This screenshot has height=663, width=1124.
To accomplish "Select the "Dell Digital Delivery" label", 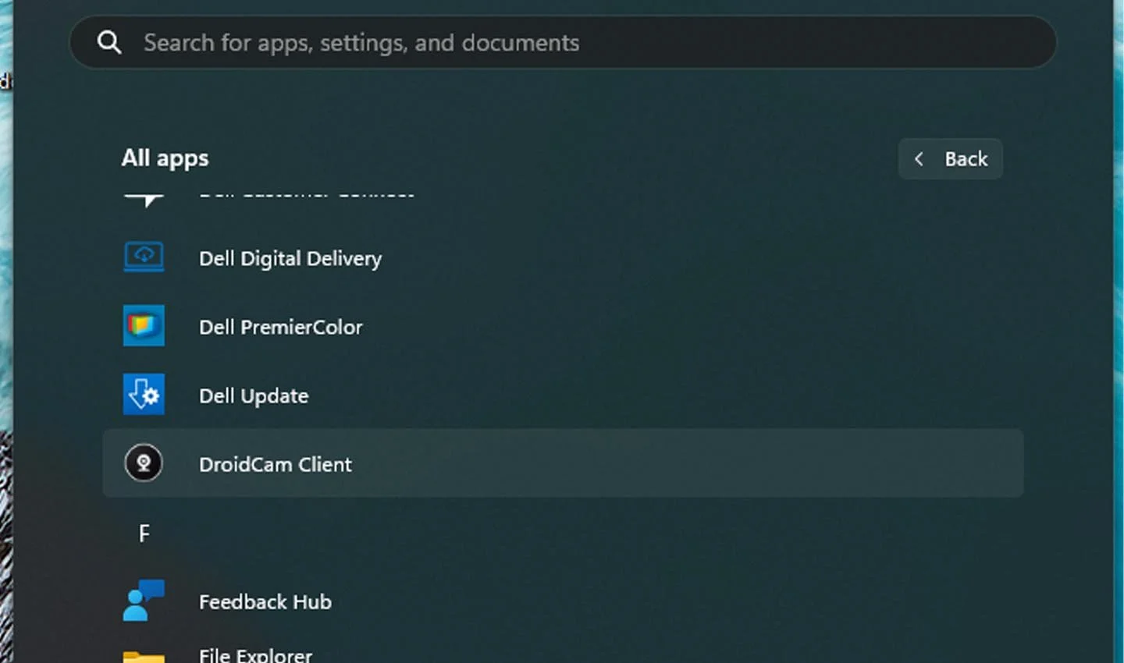I will pos(290,258).
